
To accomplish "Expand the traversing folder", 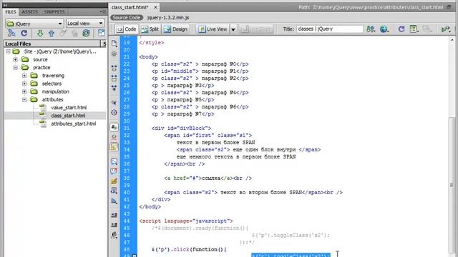I will pyautogui.click(x=24, y=76).
